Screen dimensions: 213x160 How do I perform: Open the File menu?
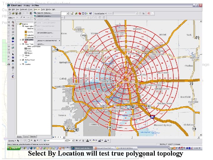tap(10, 9)
